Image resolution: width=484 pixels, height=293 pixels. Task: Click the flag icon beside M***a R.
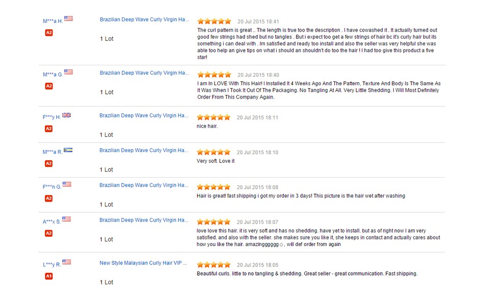coord(68,150)
